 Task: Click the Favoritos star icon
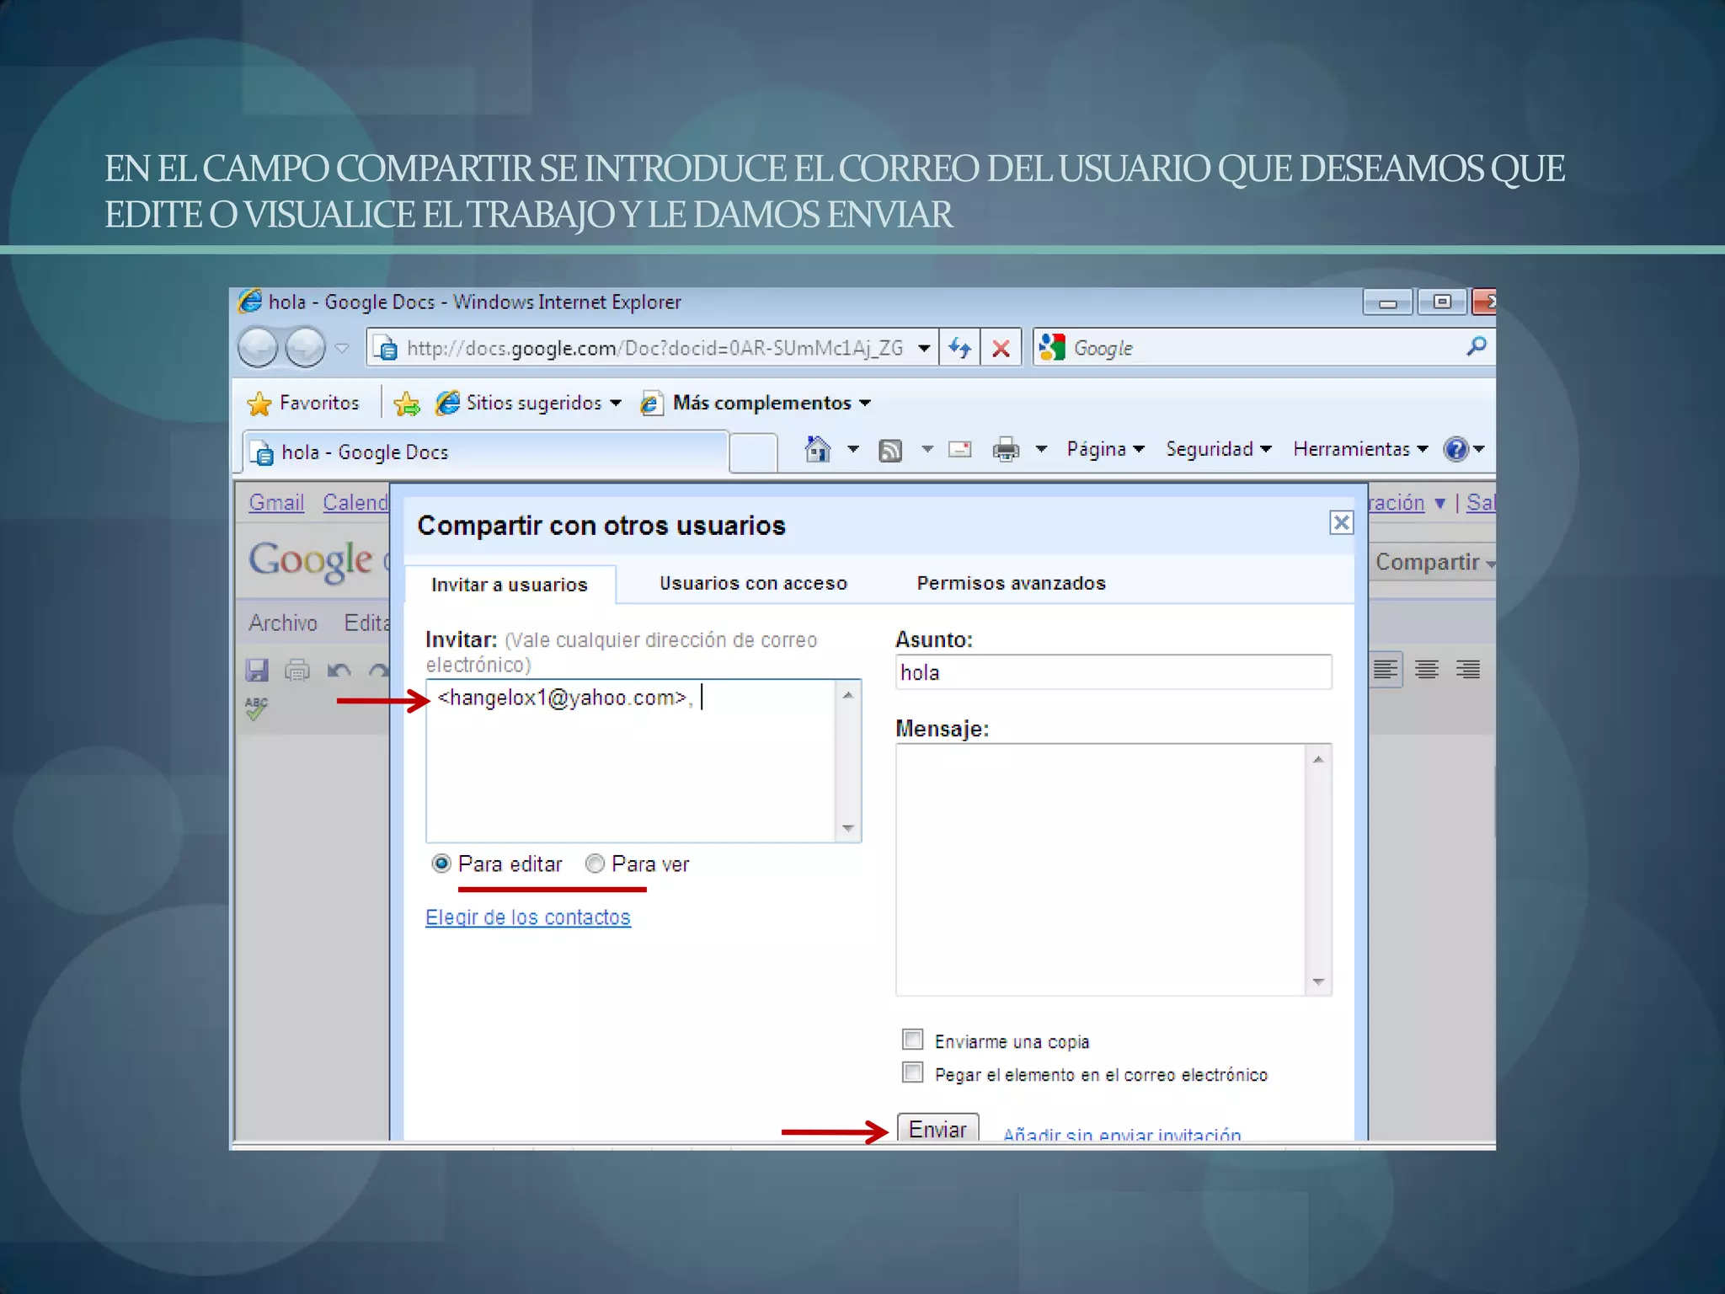(x=259, y=404)
